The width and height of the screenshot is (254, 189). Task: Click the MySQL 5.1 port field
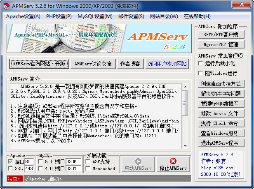[x=73, y=162]
